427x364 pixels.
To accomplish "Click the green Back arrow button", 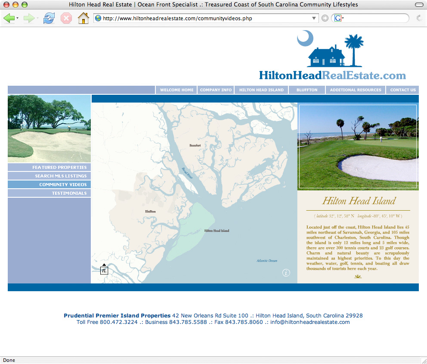I will click(9, 18).
